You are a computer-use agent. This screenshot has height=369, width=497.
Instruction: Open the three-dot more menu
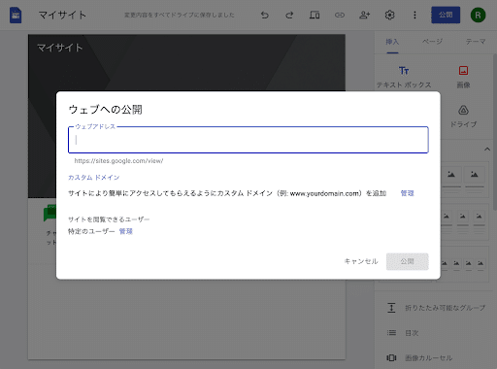(414, 15)
